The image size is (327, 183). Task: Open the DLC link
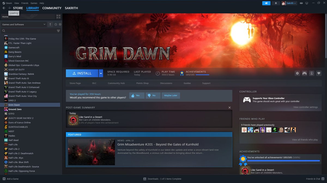click(x=94, y=83)
